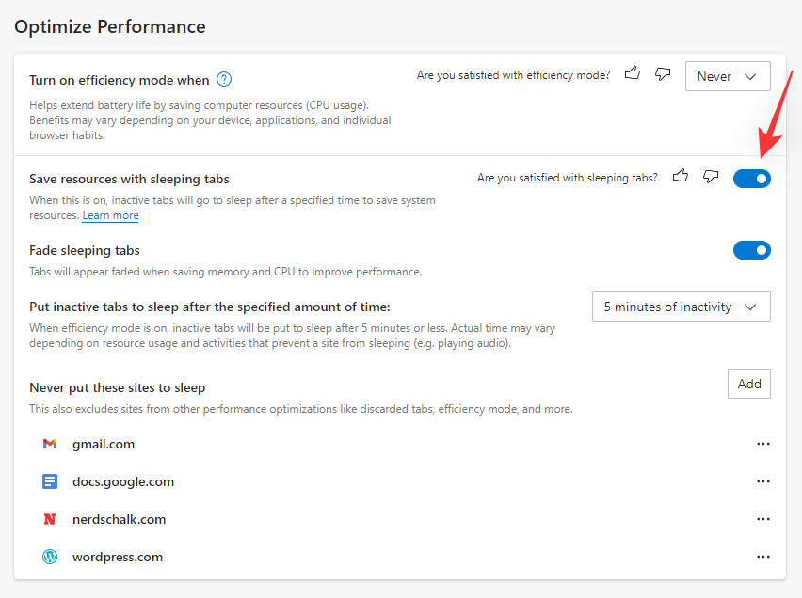Open more options for wordpress.com

click(762, 556)
